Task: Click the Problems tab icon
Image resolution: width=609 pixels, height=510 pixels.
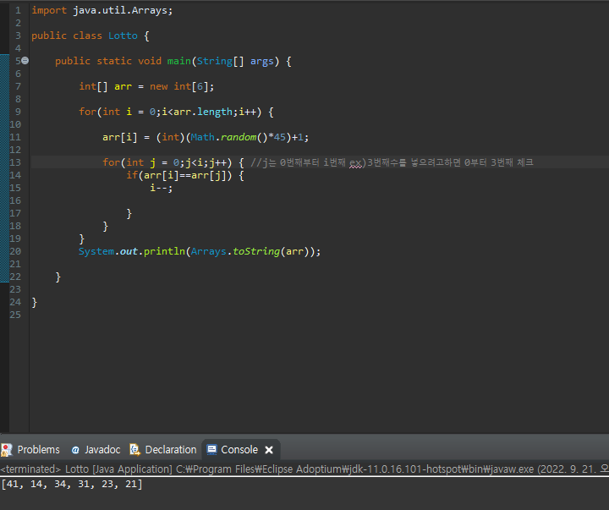Action: 7,450
